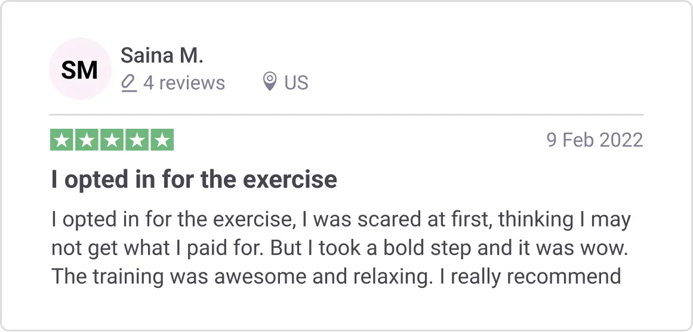This screenshot has width=693, height=332.
Task: Click the horizontal divider under the reviewer info
Action: (346, 114)
